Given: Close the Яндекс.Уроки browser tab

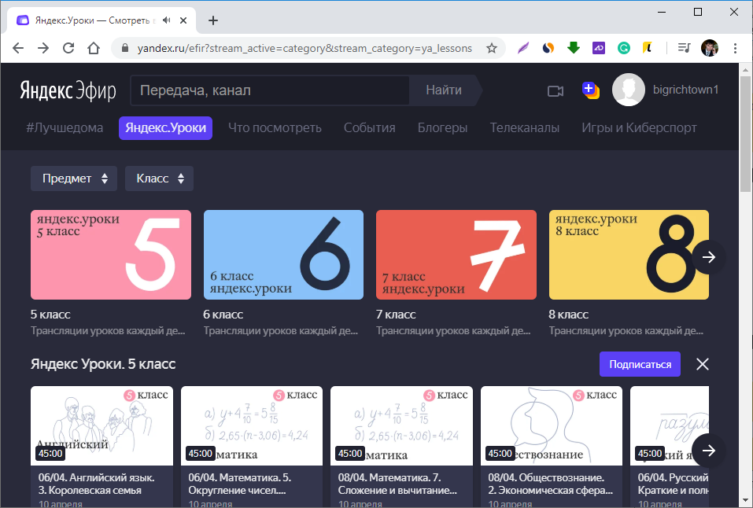Looking at the screenshot, I should point(183,20).
